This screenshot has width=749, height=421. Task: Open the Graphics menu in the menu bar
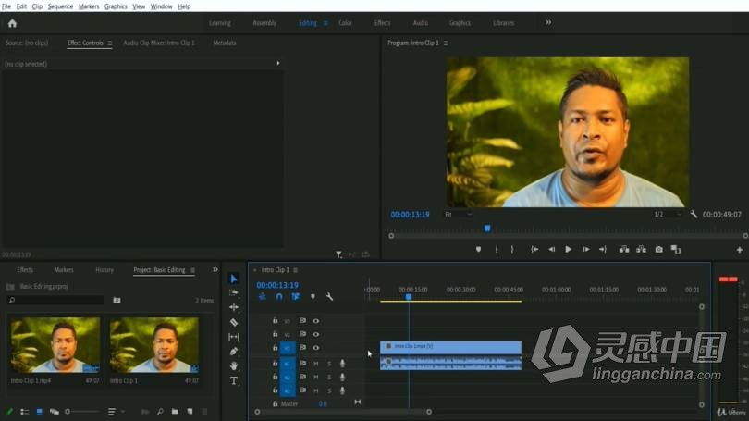click(x=116, y=6)
